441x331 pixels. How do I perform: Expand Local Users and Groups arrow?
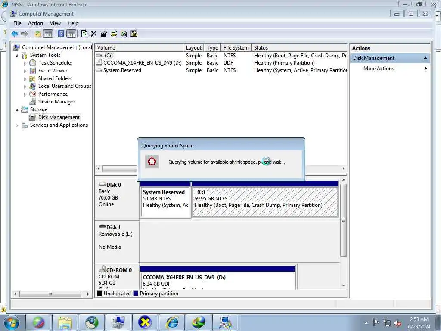pyautogui.click(x=25, y=87)
